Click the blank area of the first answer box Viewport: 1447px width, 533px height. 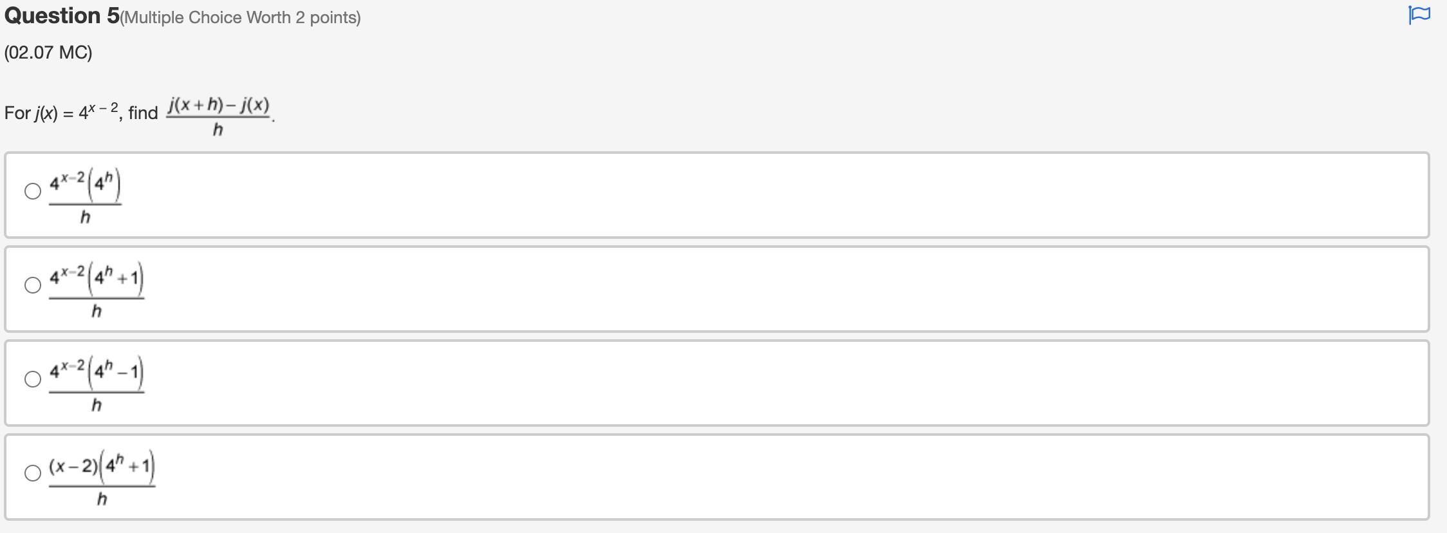[x=772, y=196]
